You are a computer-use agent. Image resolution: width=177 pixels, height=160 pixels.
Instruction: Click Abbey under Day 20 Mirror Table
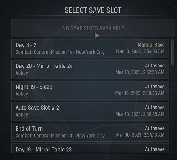point(22,73)
